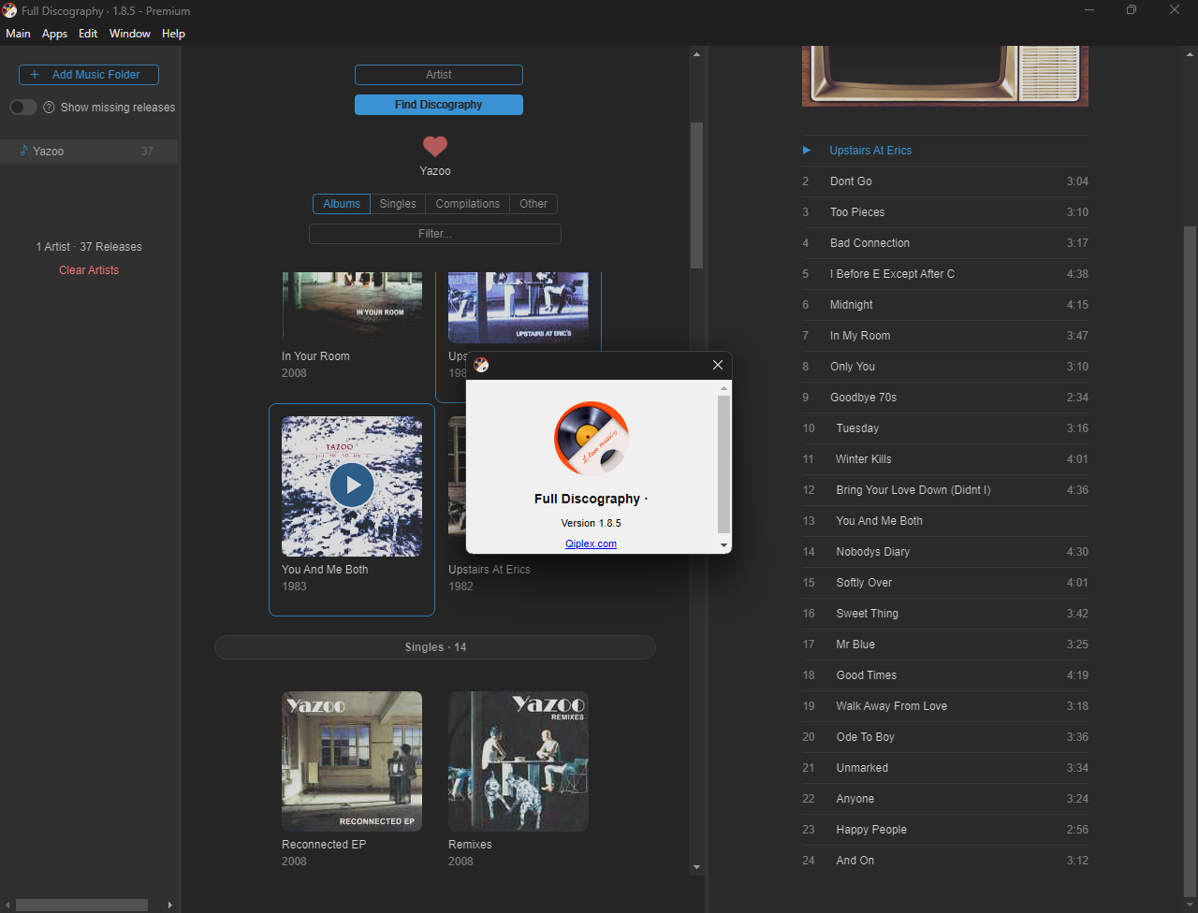The width and height of the screenshot is (1198, 913).
Task: Click the Add Music Folder button
Action: 89,75
